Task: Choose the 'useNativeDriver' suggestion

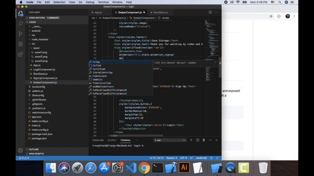Action: click(x=121, y=87)
